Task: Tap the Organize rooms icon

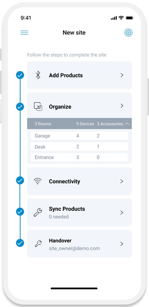Action: 38,107
